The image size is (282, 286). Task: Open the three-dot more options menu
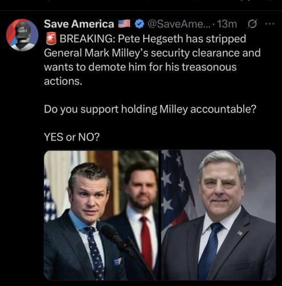[x=270, y=24]
